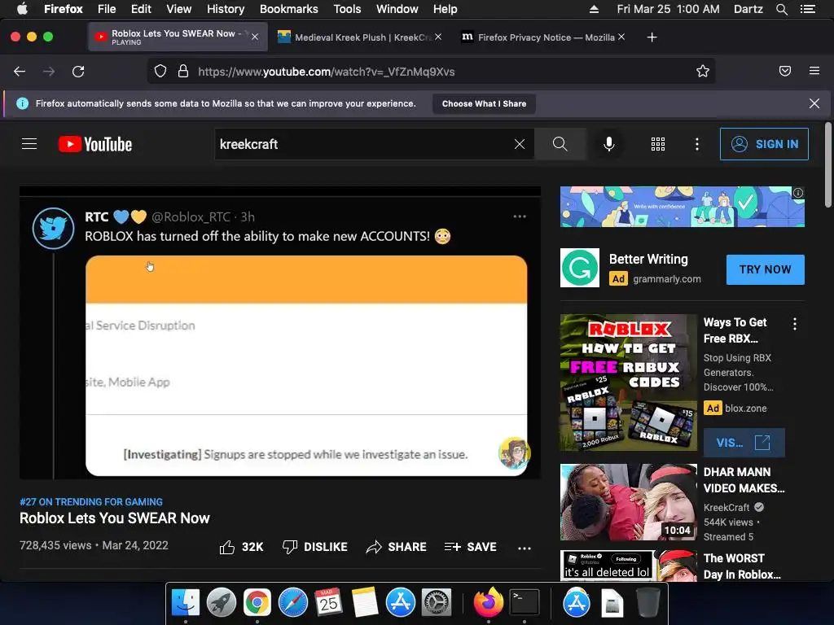The height and width of the screenshot is (625, 834).
Task: Close the Roblox Lets You SWEAR tab
Action: click(x=255, y=37)
